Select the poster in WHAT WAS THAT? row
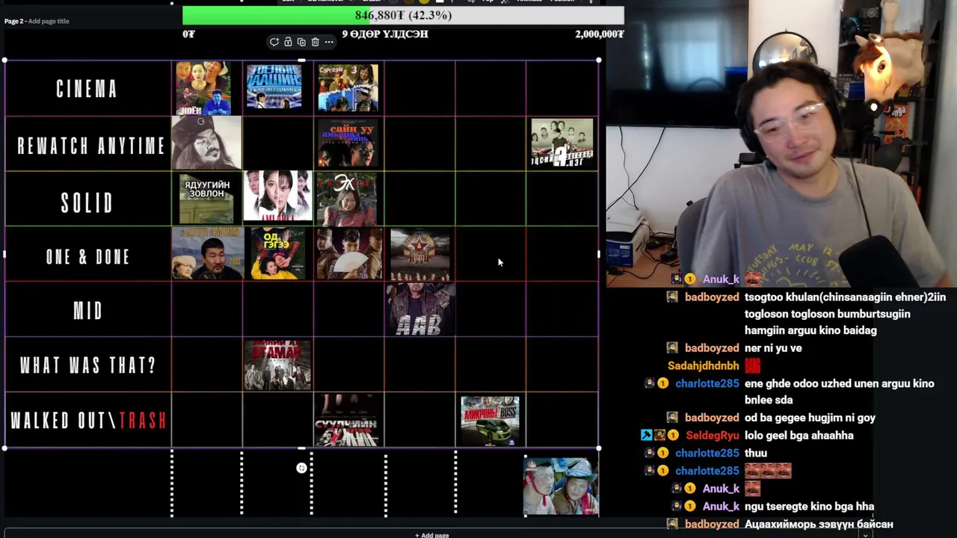The height and width of the screenshot is (538, 957). (277, 365)
